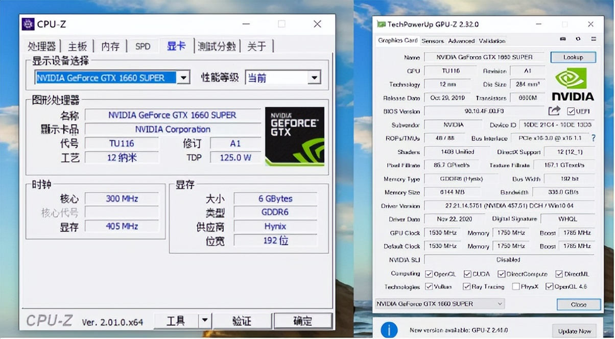The height and width of the screenshot is (339, 615).
Task: Click the NVIDIA logo in GPU-Z
Action: [572, 82]
